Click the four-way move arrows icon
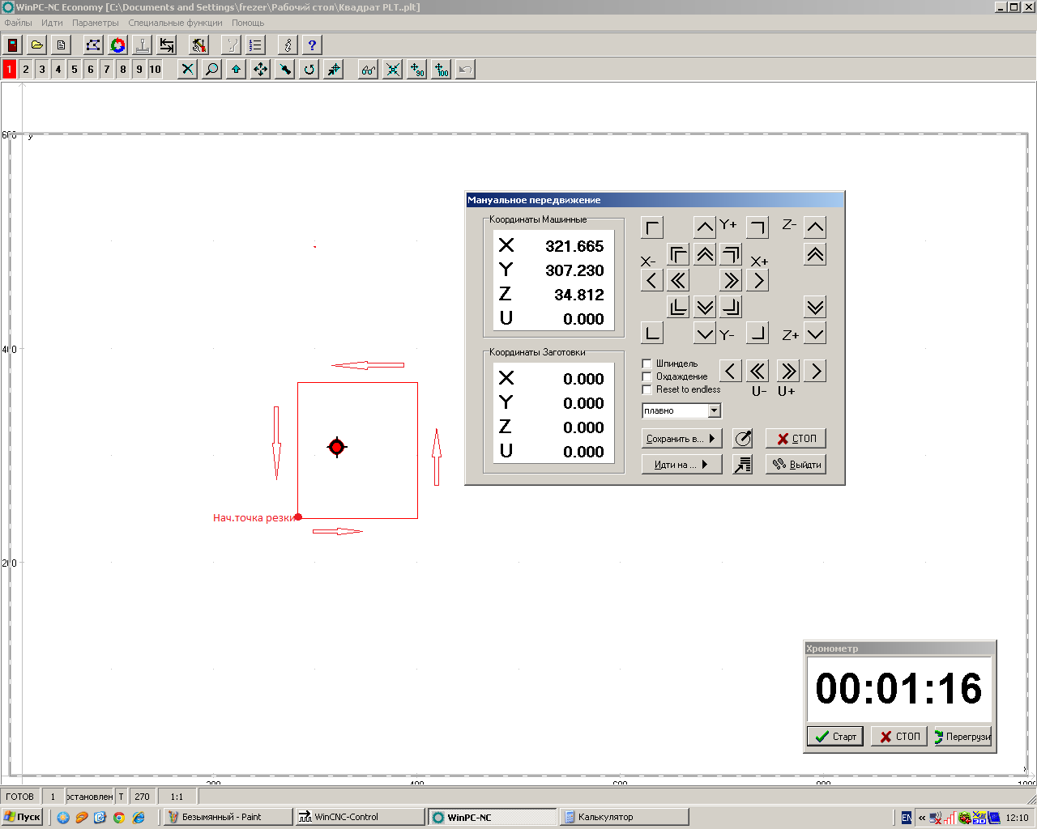The height and width of the screenshot is (829, 1037). point(260,70)
